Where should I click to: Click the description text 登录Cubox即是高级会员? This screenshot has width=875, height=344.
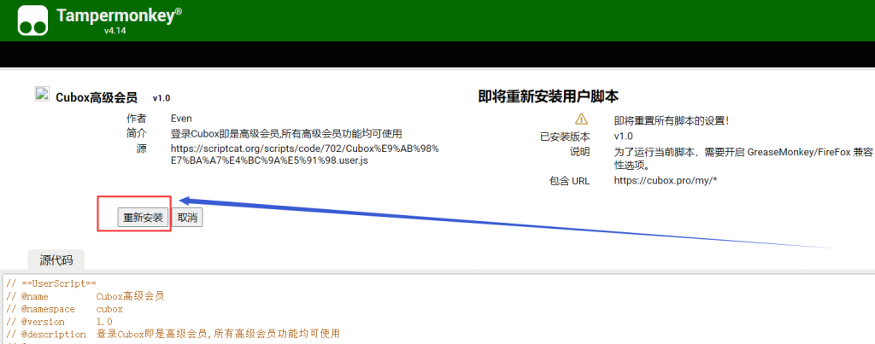click(286, 134)
